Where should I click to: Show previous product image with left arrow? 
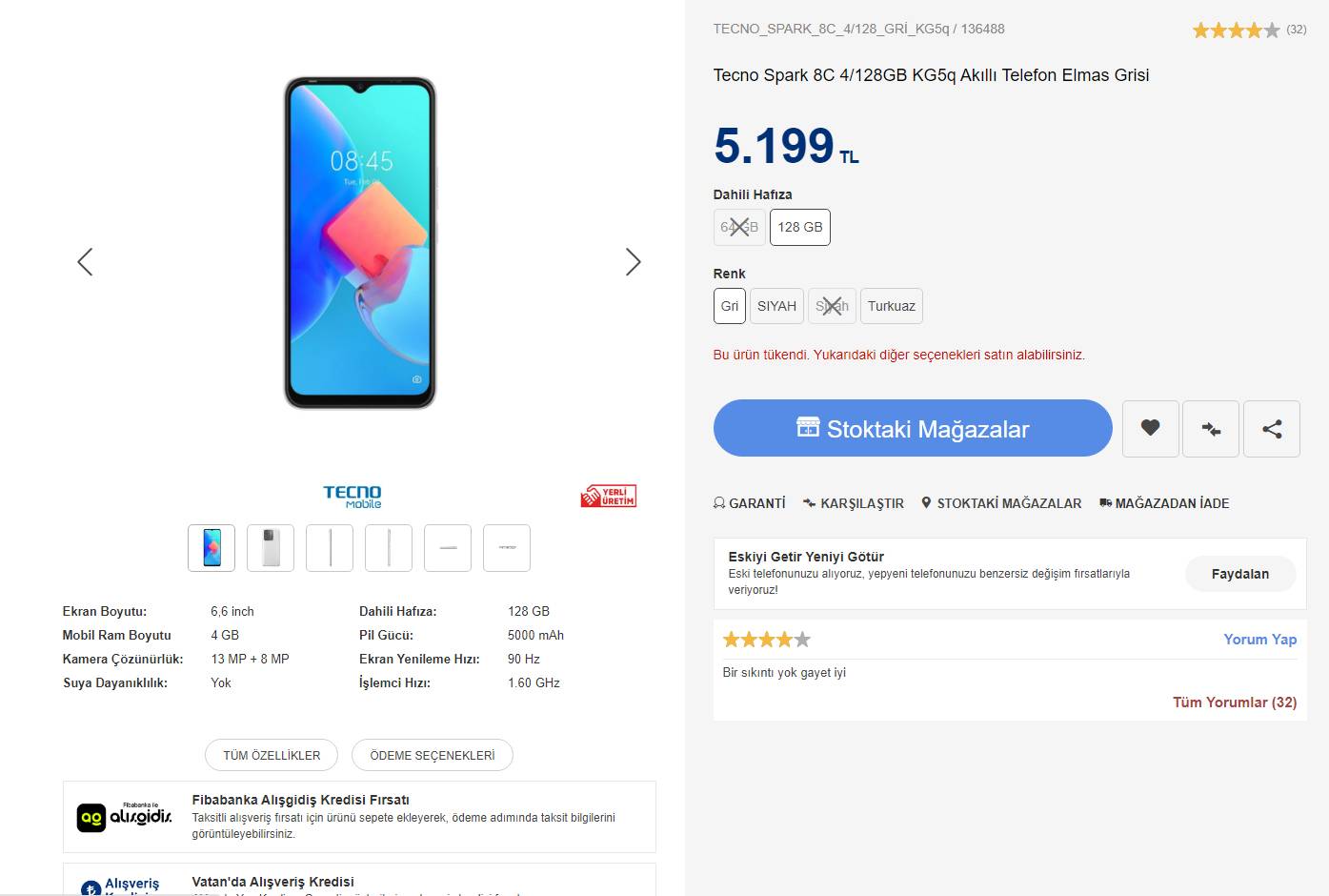85,262
